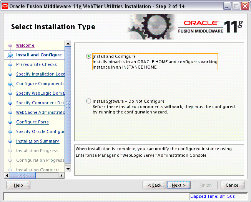Click the Help button
The height and width of the screenshot is (202, 251).
[18, 185]
